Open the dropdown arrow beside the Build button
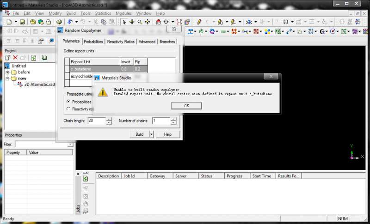 click(152, 134)
